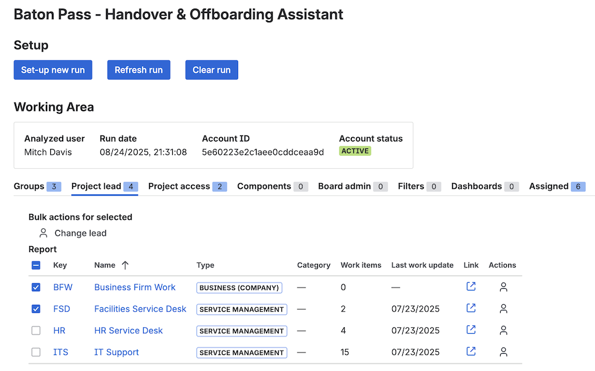Check the HR project checkbox
595x371 pixels.
36,331
